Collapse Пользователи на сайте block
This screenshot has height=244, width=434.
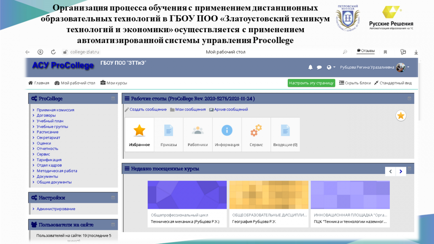point(113,224)
